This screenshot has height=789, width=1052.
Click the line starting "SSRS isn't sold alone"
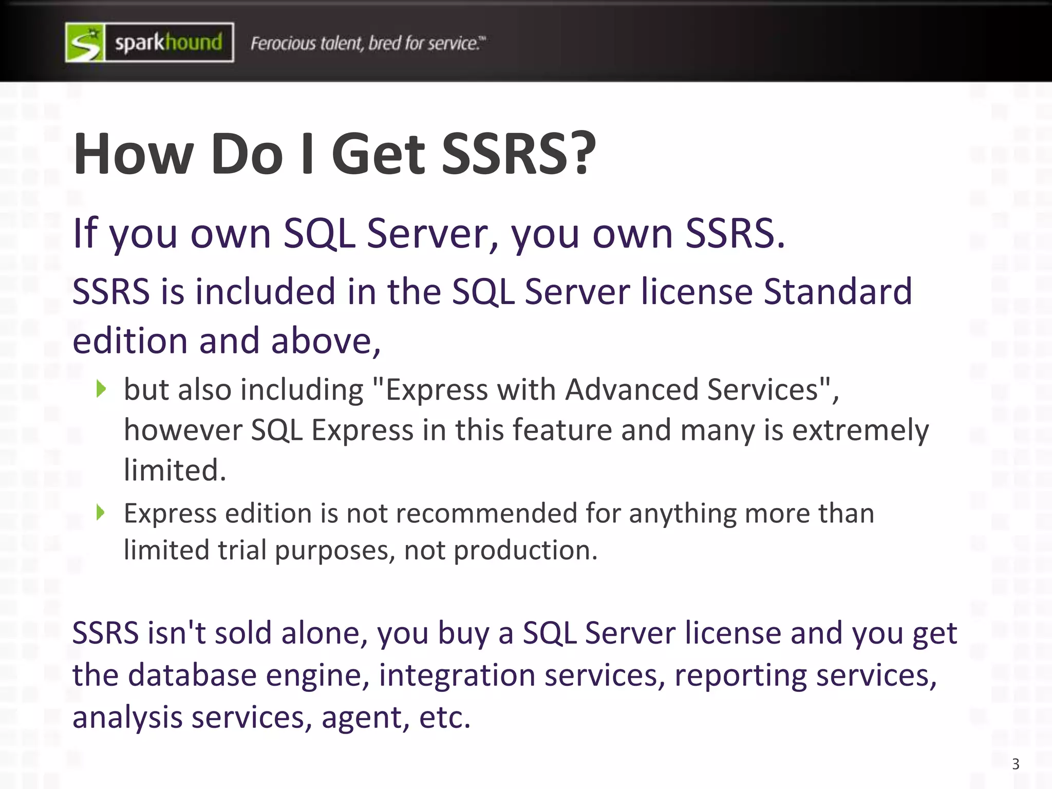pyautogui.click(x=515, y=634)
